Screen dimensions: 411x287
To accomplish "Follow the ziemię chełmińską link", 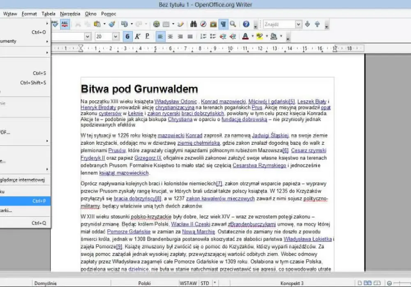I will 199,143.
